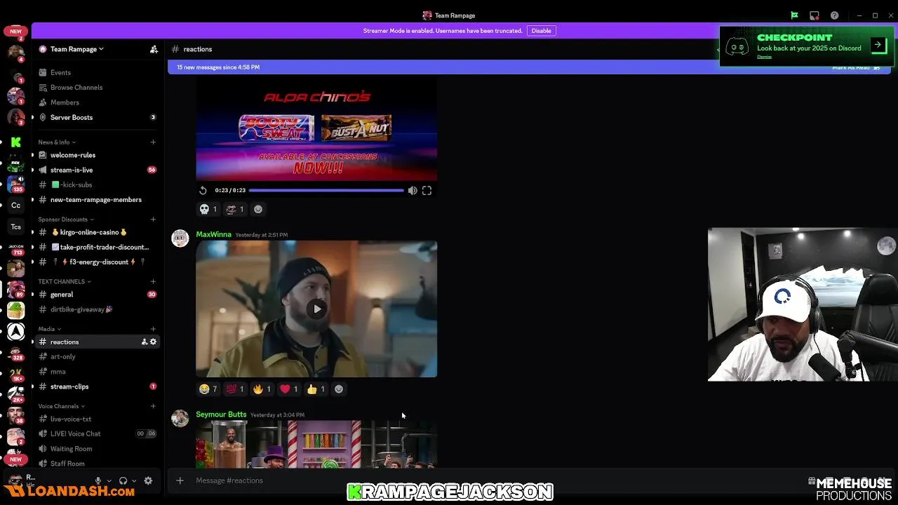Switch to the stream-clips channel
The image size is (898, 505).
tap(97, 386)
